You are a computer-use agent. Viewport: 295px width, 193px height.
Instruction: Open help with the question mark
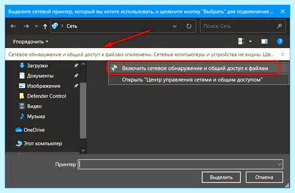tap(280, 41)
